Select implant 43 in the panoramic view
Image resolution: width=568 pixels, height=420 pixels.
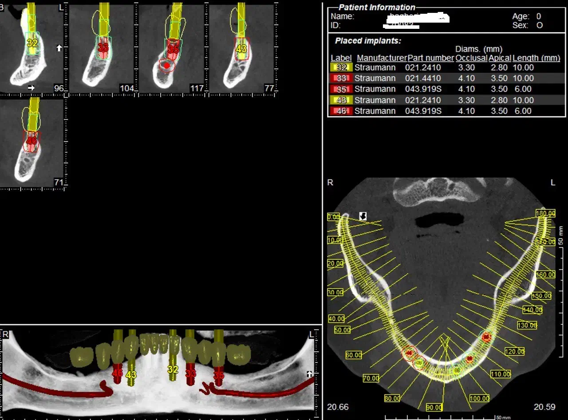(x=131, y=374)
